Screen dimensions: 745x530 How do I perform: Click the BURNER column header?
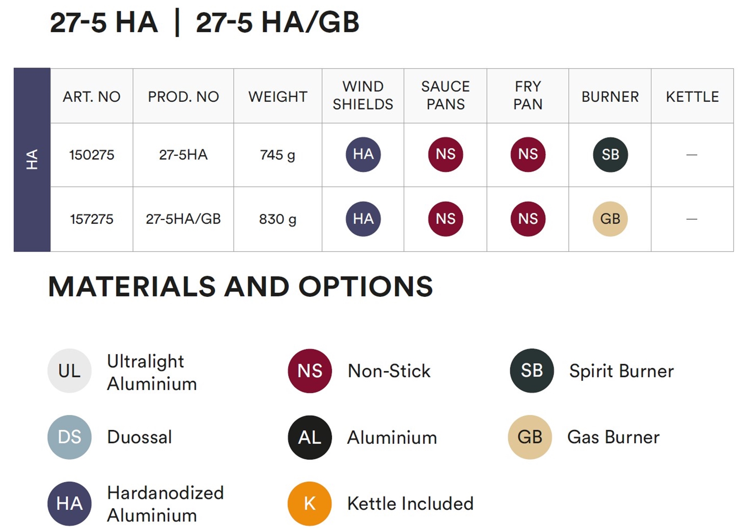click(610, 96)
